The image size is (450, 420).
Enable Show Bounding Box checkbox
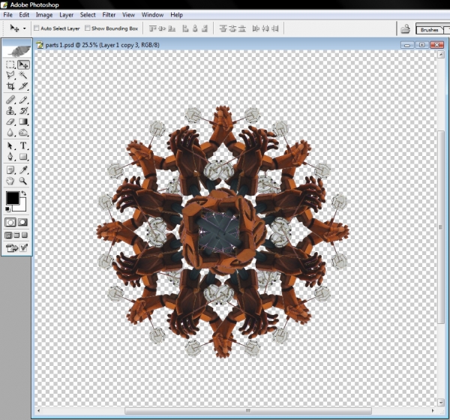[87, 28]
